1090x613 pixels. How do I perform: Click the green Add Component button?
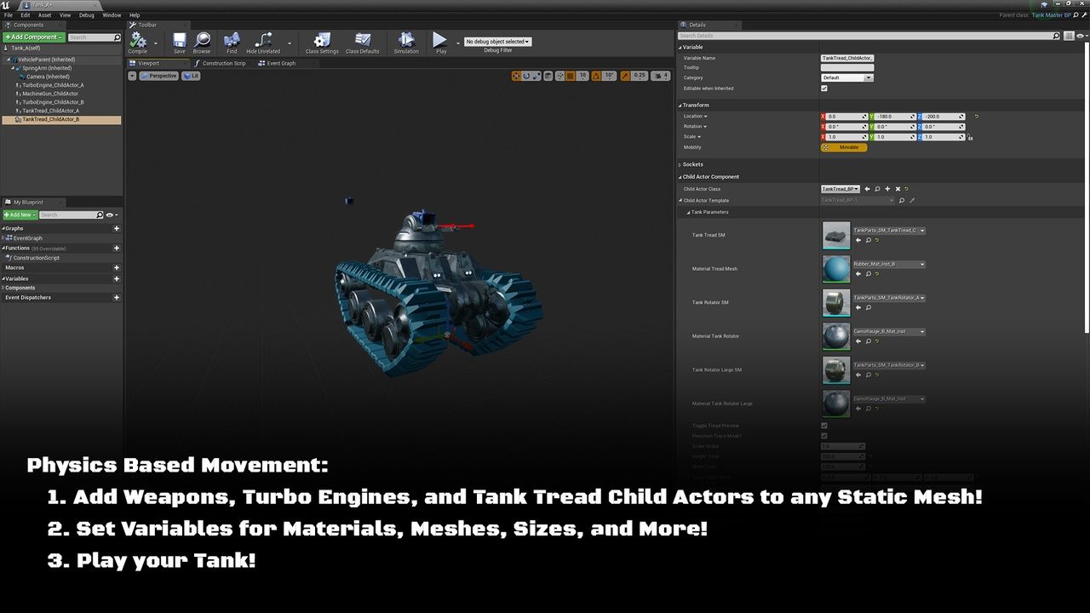[33, 37]
